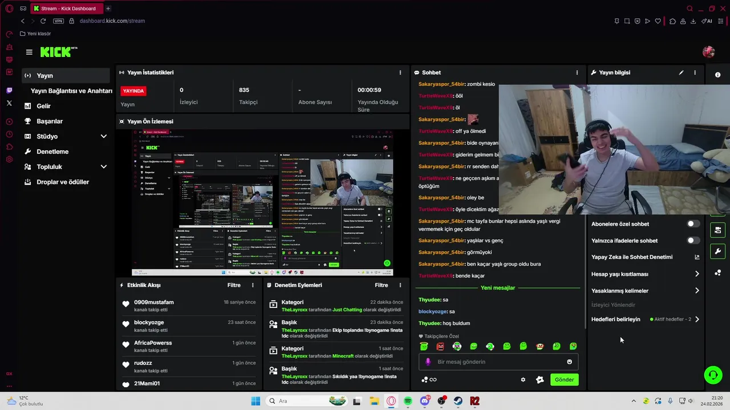Click the stream preview thumbnail
The height and width of the screenshot is (410, 730).
coord(262,203)
